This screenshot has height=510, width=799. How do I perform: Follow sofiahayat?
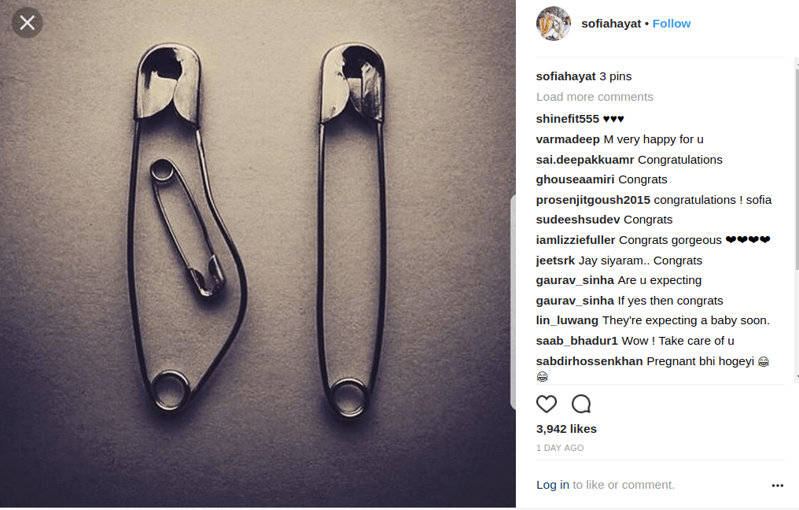[x=671, y=24]
